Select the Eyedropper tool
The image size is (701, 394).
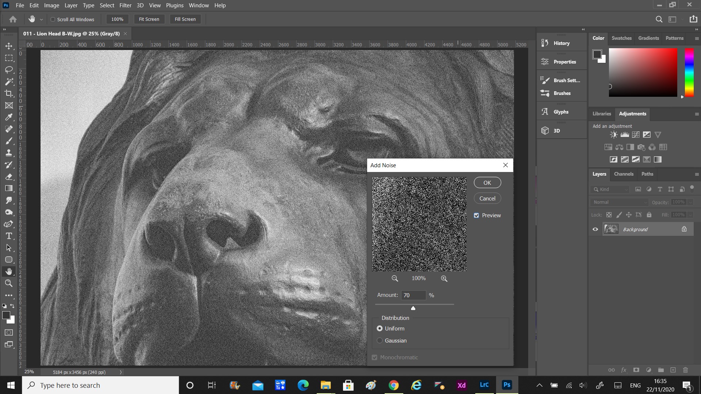(x=9, y=117)
